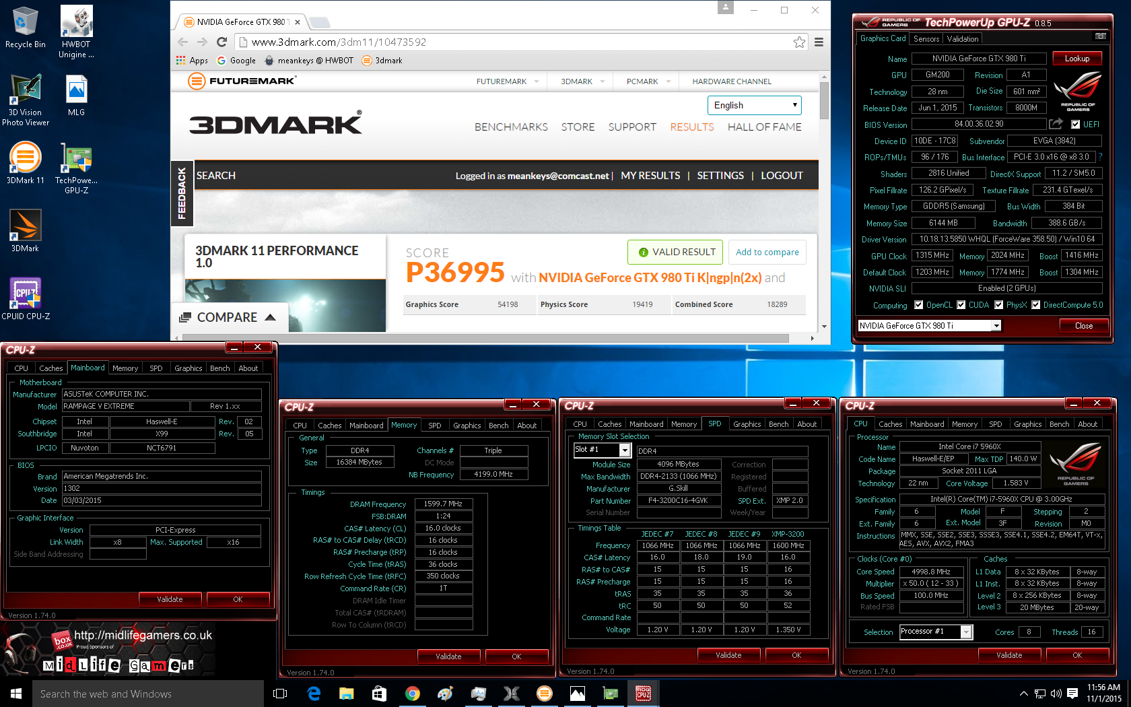The height and width of the screenshot is (707, 1131).
Task: Launch the CPUID CPU-Z desktop shortcut
Action: [x=26, y=298]
